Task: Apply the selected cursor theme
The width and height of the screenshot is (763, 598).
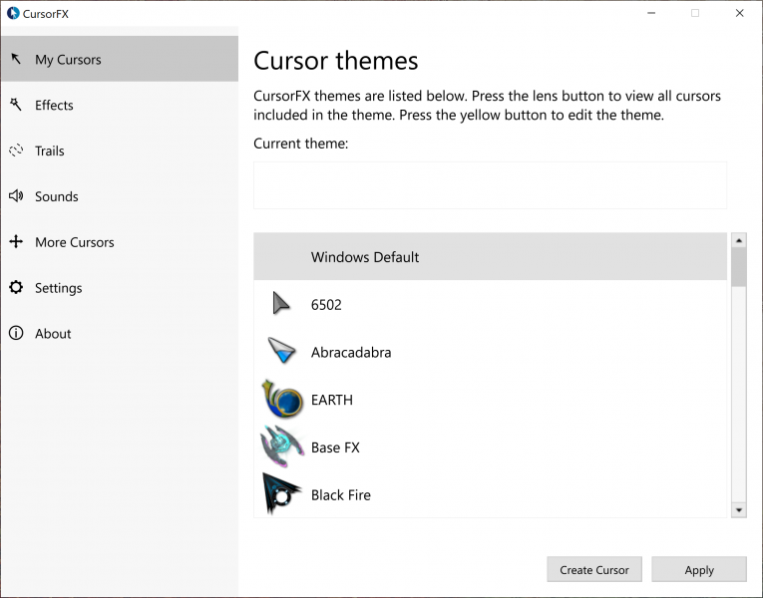Action: 699,569
